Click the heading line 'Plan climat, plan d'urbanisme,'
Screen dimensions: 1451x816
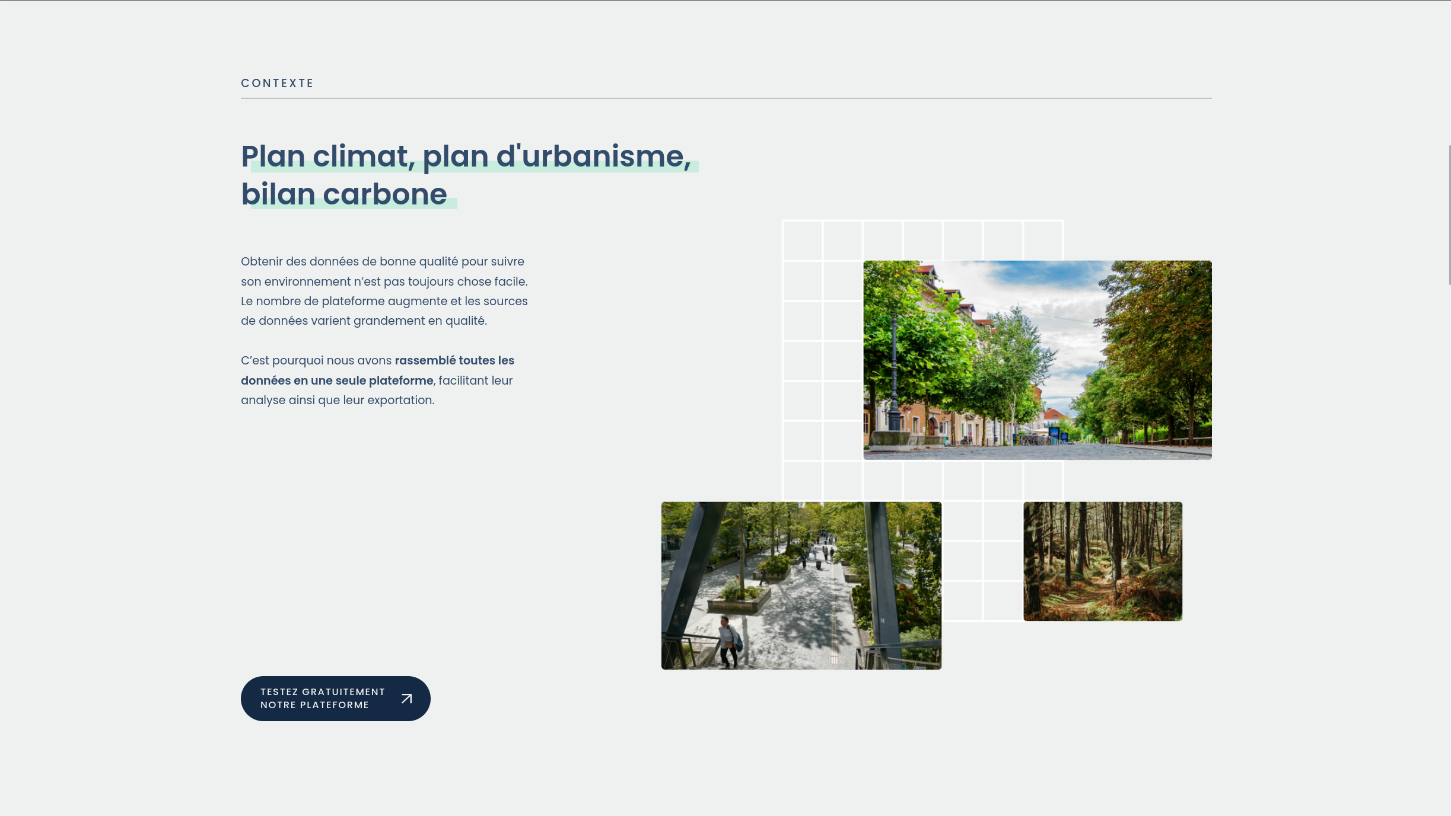point(466,156)
